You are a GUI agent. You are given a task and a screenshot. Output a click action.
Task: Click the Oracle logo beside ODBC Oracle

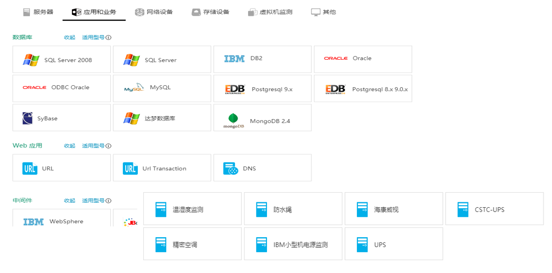tap(34, 88)
